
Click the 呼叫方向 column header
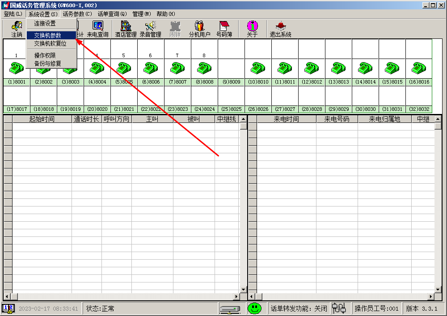pos(117,119)
